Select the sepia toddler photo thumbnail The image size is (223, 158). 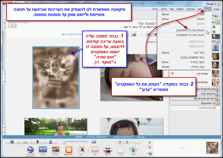click(x=56, y=78)
